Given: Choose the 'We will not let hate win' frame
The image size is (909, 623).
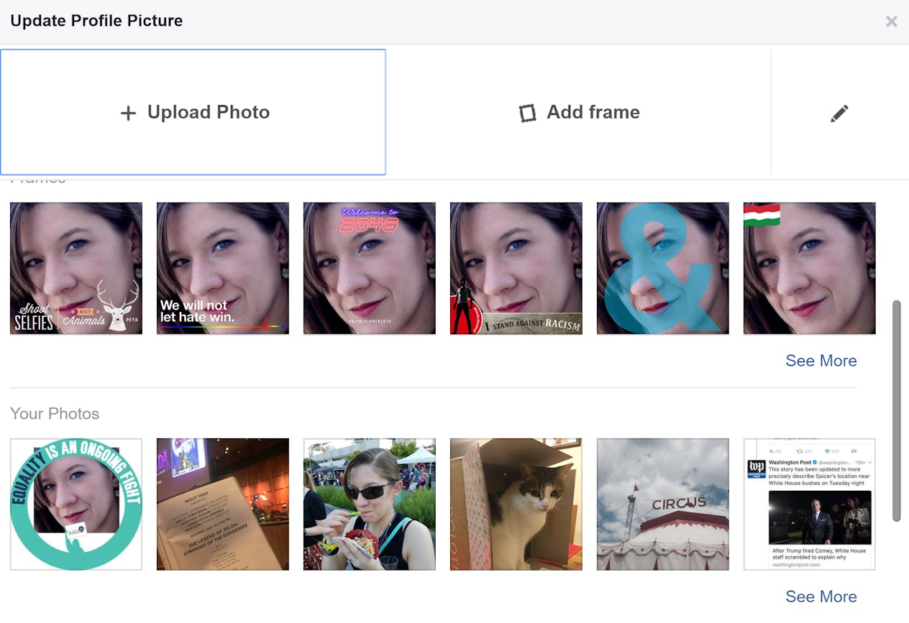Looking at the screenshot, I should 222,268.
